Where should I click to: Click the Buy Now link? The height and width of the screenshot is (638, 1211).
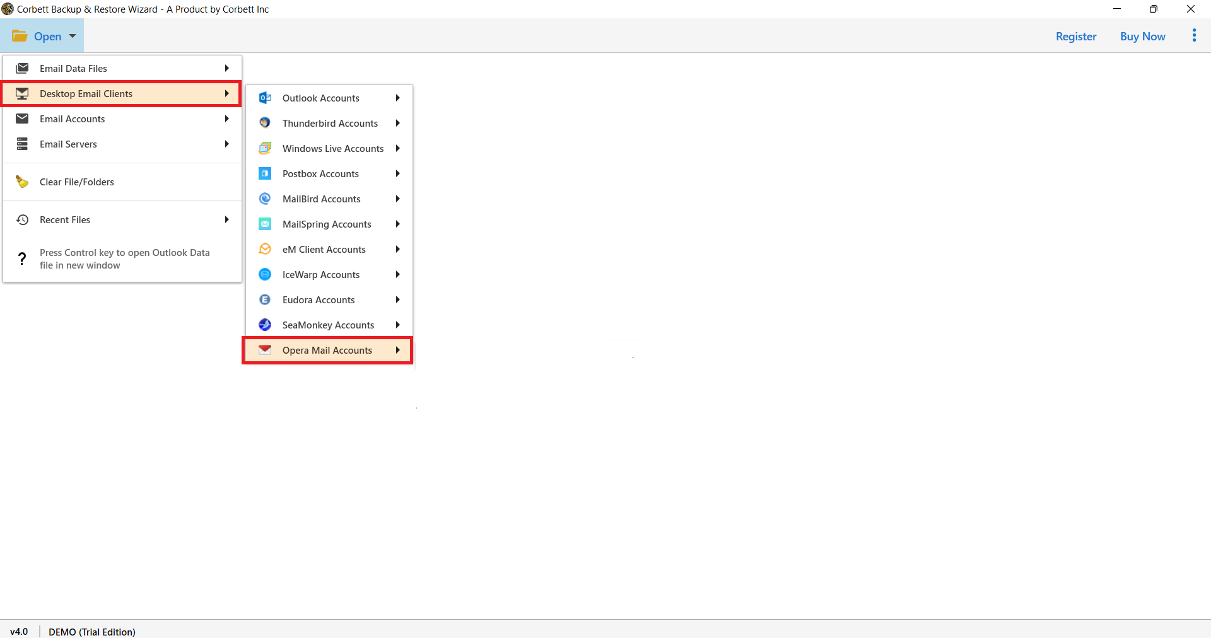tap(1142, 36)
